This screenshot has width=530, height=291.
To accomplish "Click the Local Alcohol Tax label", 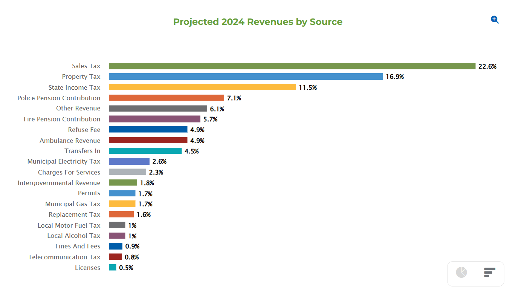I will [x=74, y=236].
